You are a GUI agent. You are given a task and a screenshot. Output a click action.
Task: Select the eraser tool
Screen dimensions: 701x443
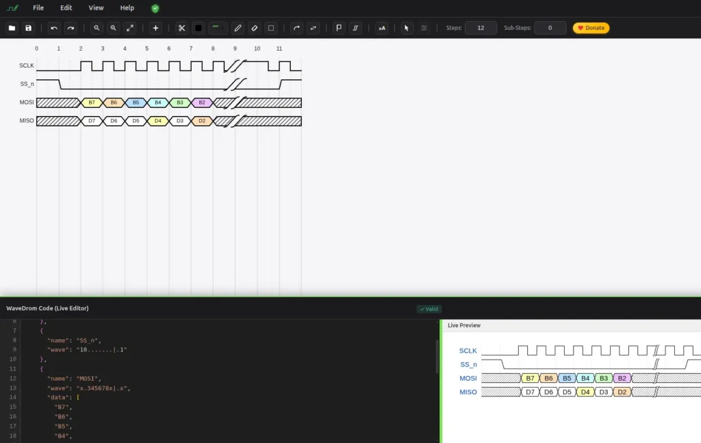pyautogui.click(x=254, y=28)
